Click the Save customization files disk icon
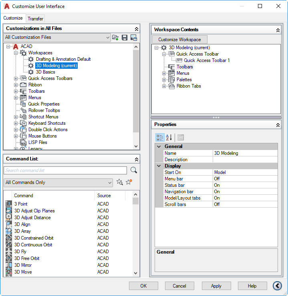 click(x=125, y=37)
